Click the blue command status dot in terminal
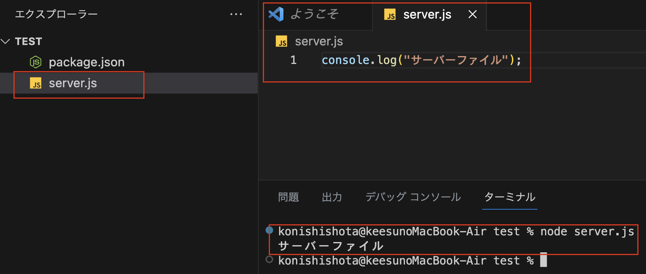 coord(270,230)
